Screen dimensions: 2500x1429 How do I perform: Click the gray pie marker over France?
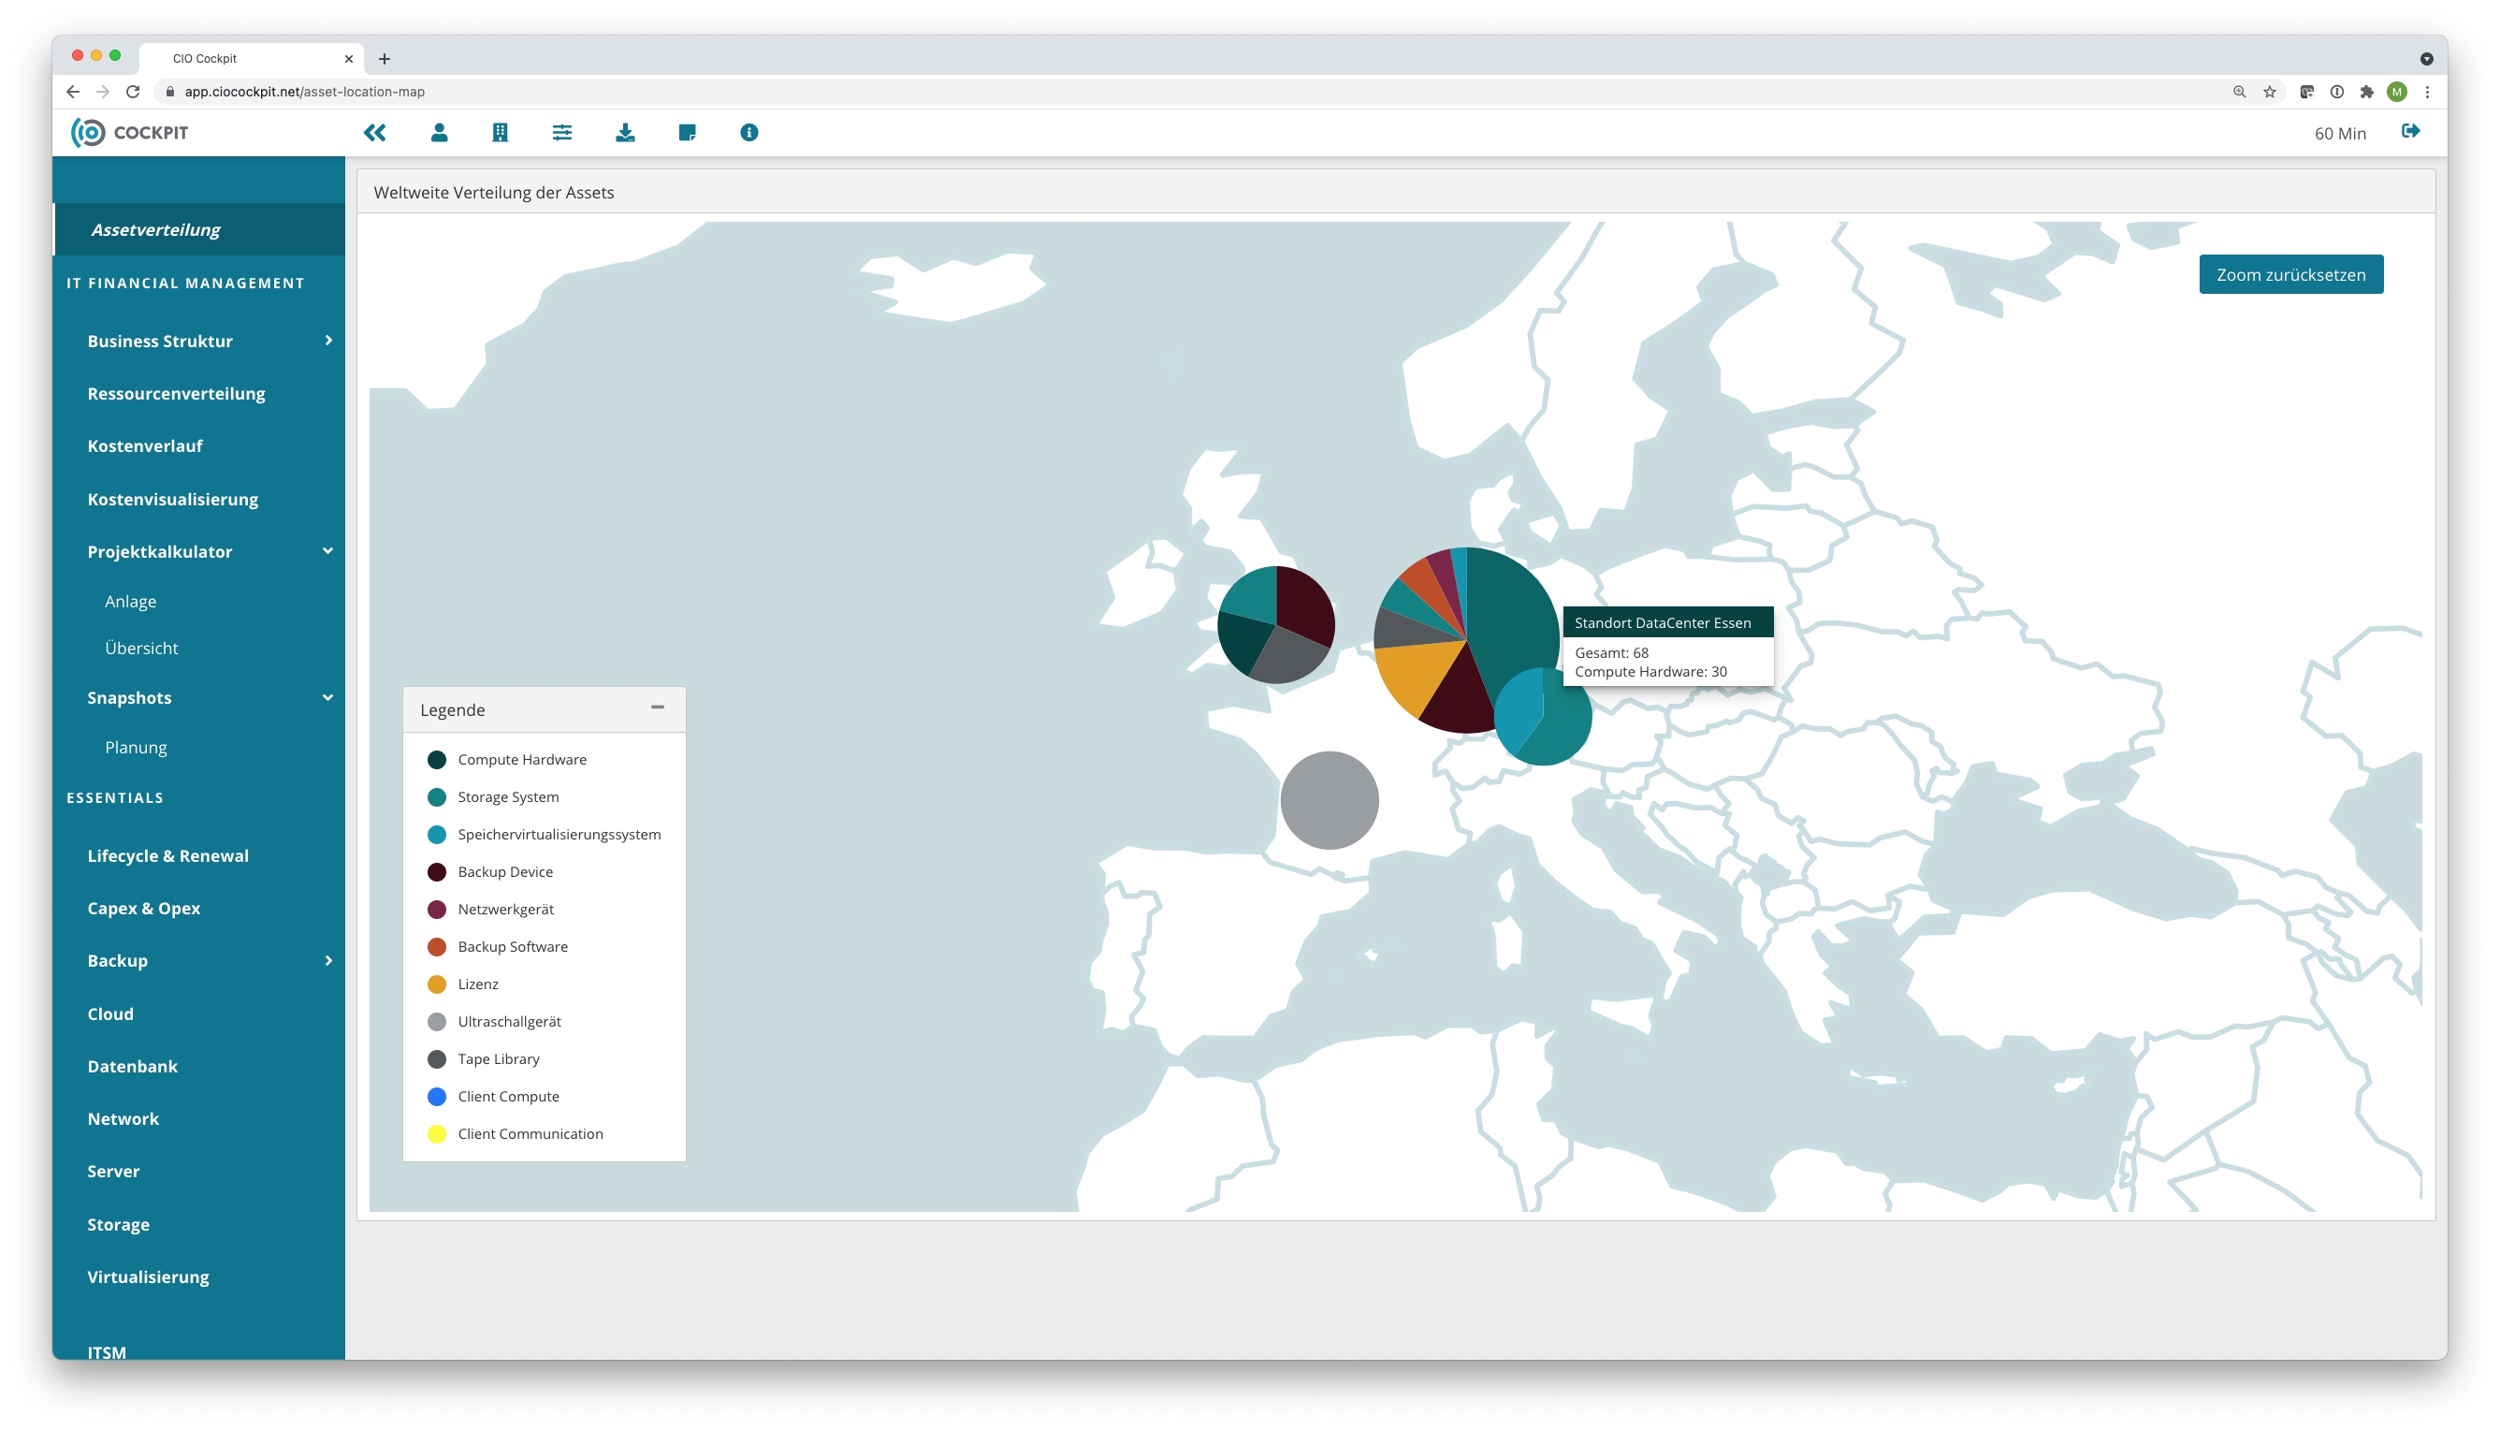click(1329, 801)
